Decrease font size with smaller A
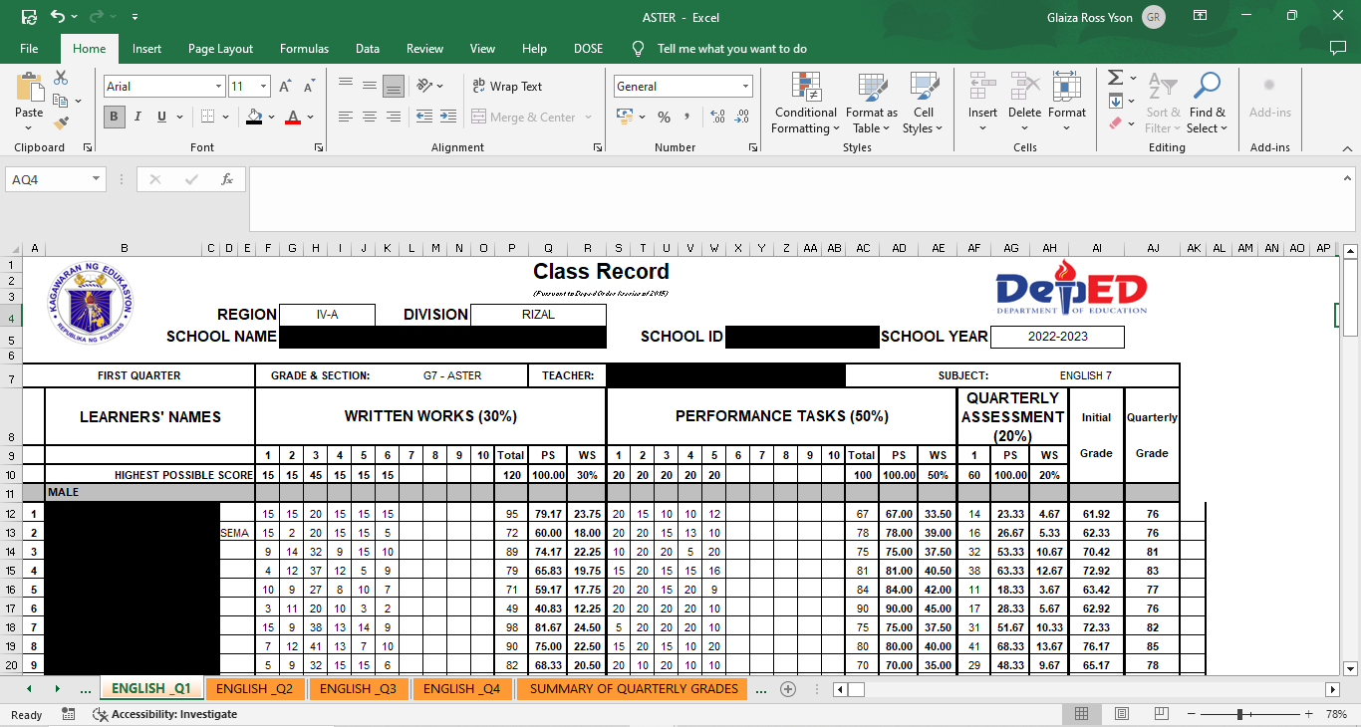This screenshot has width=1361, height=727. (310, 87)
